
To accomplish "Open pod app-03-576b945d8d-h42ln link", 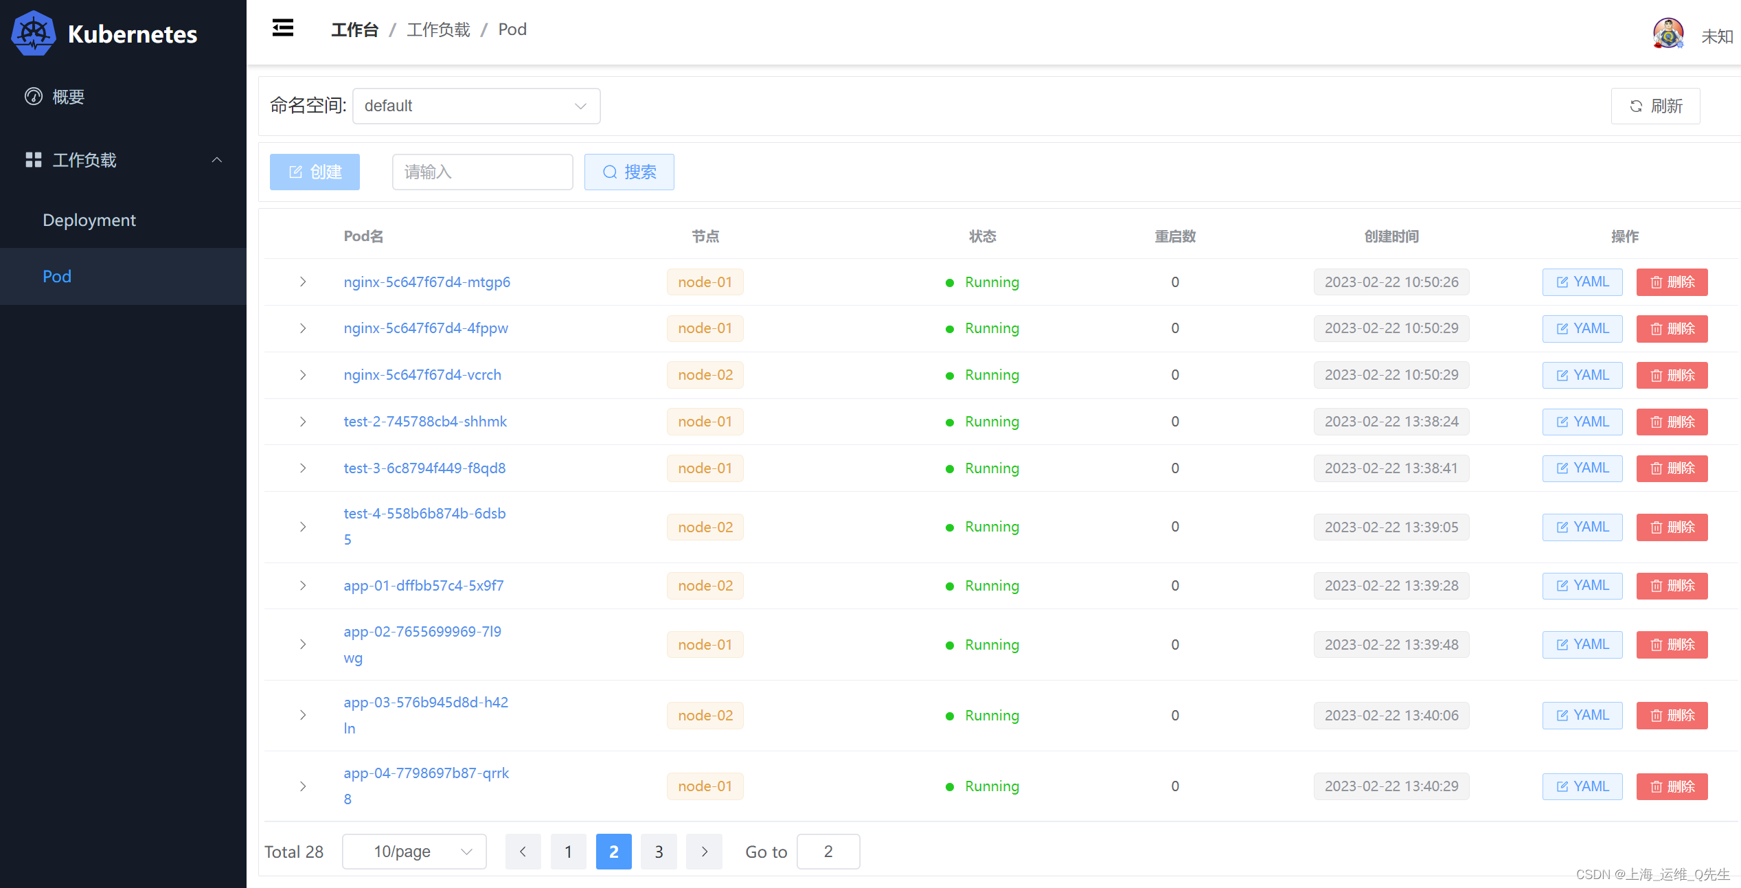I will point(426,715).
